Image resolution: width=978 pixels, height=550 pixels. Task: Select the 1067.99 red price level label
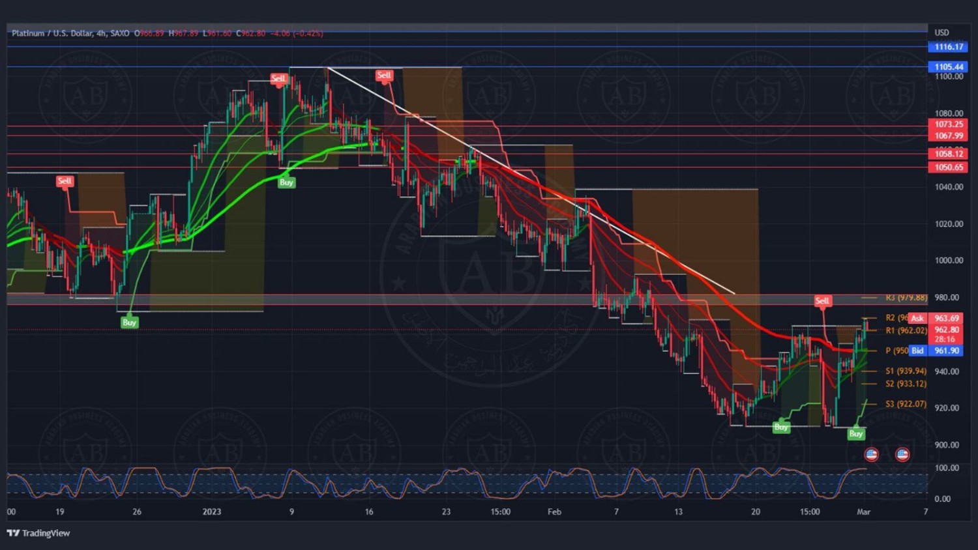(948, 136)
